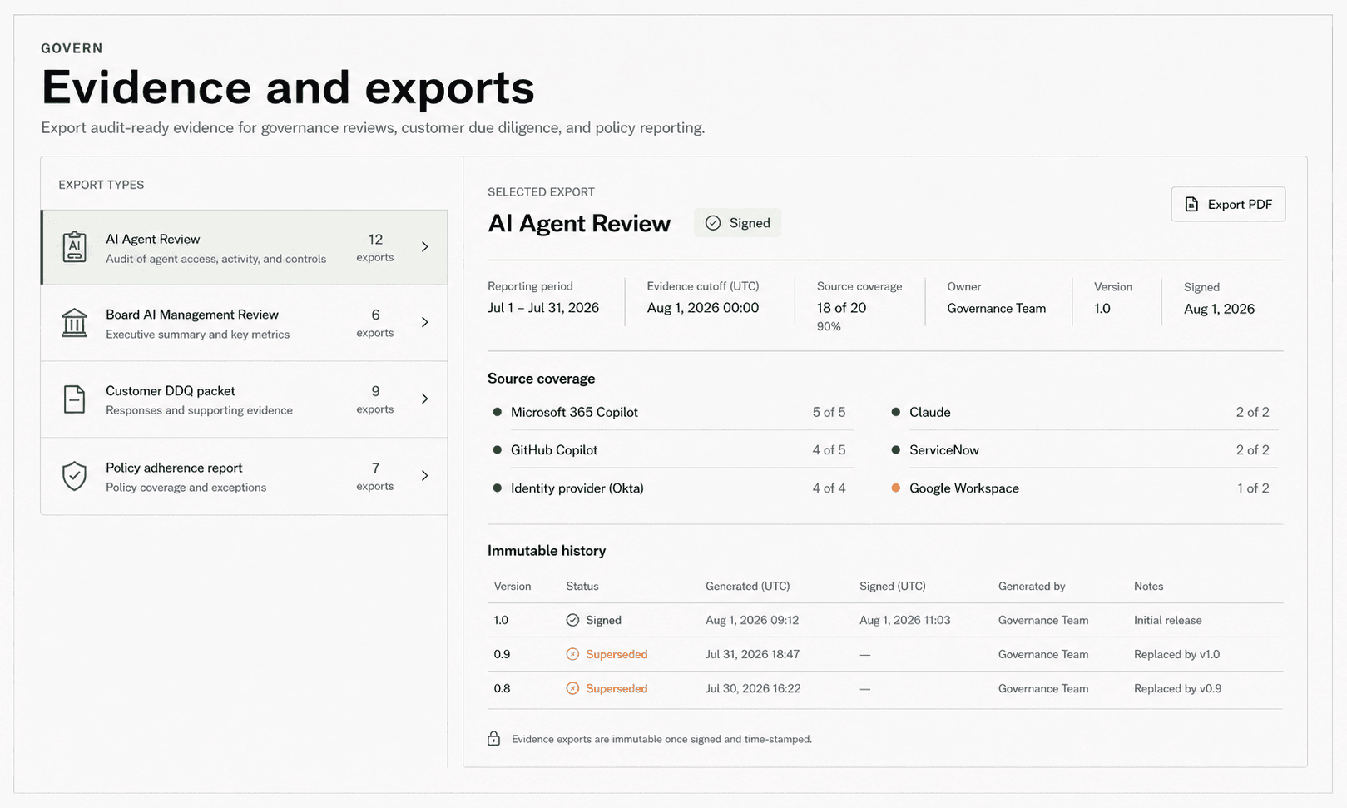
Task: Click the 'Replaced by v0.9' note
Action: click(1178, 688)
